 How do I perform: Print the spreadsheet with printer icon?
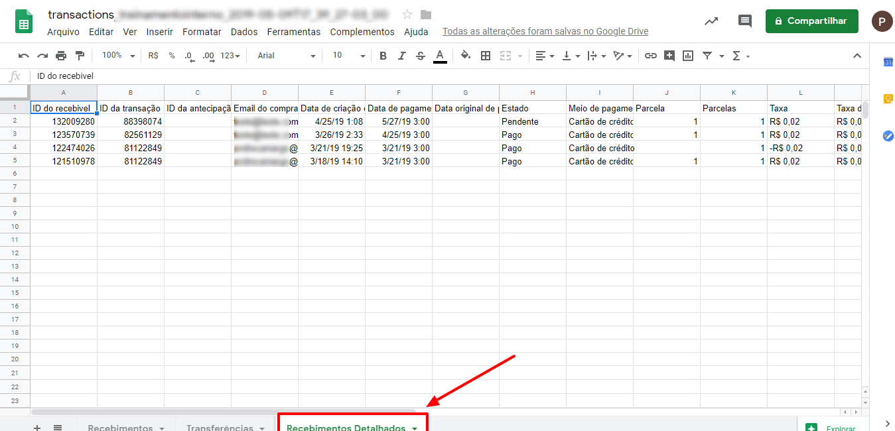coord(61,56)
